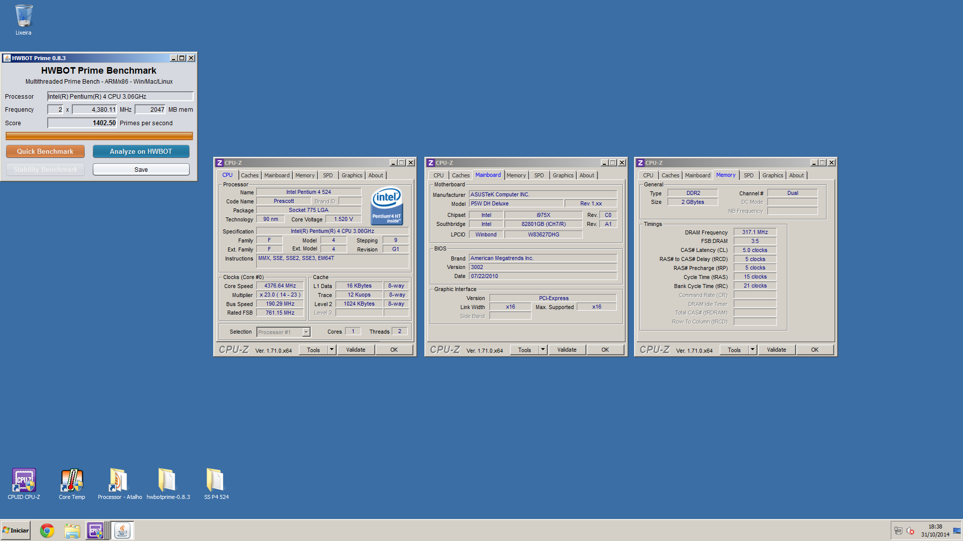The width and height of the screenshot is (963, 541).
Task: Open Tools dropdown arrow in CPU tab window
Action: click(x=332, y=350)
